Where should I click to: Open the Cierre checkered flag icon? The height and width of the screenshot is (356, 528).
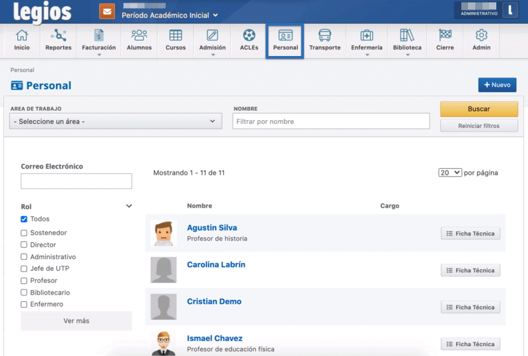click(x=445, y=40)
